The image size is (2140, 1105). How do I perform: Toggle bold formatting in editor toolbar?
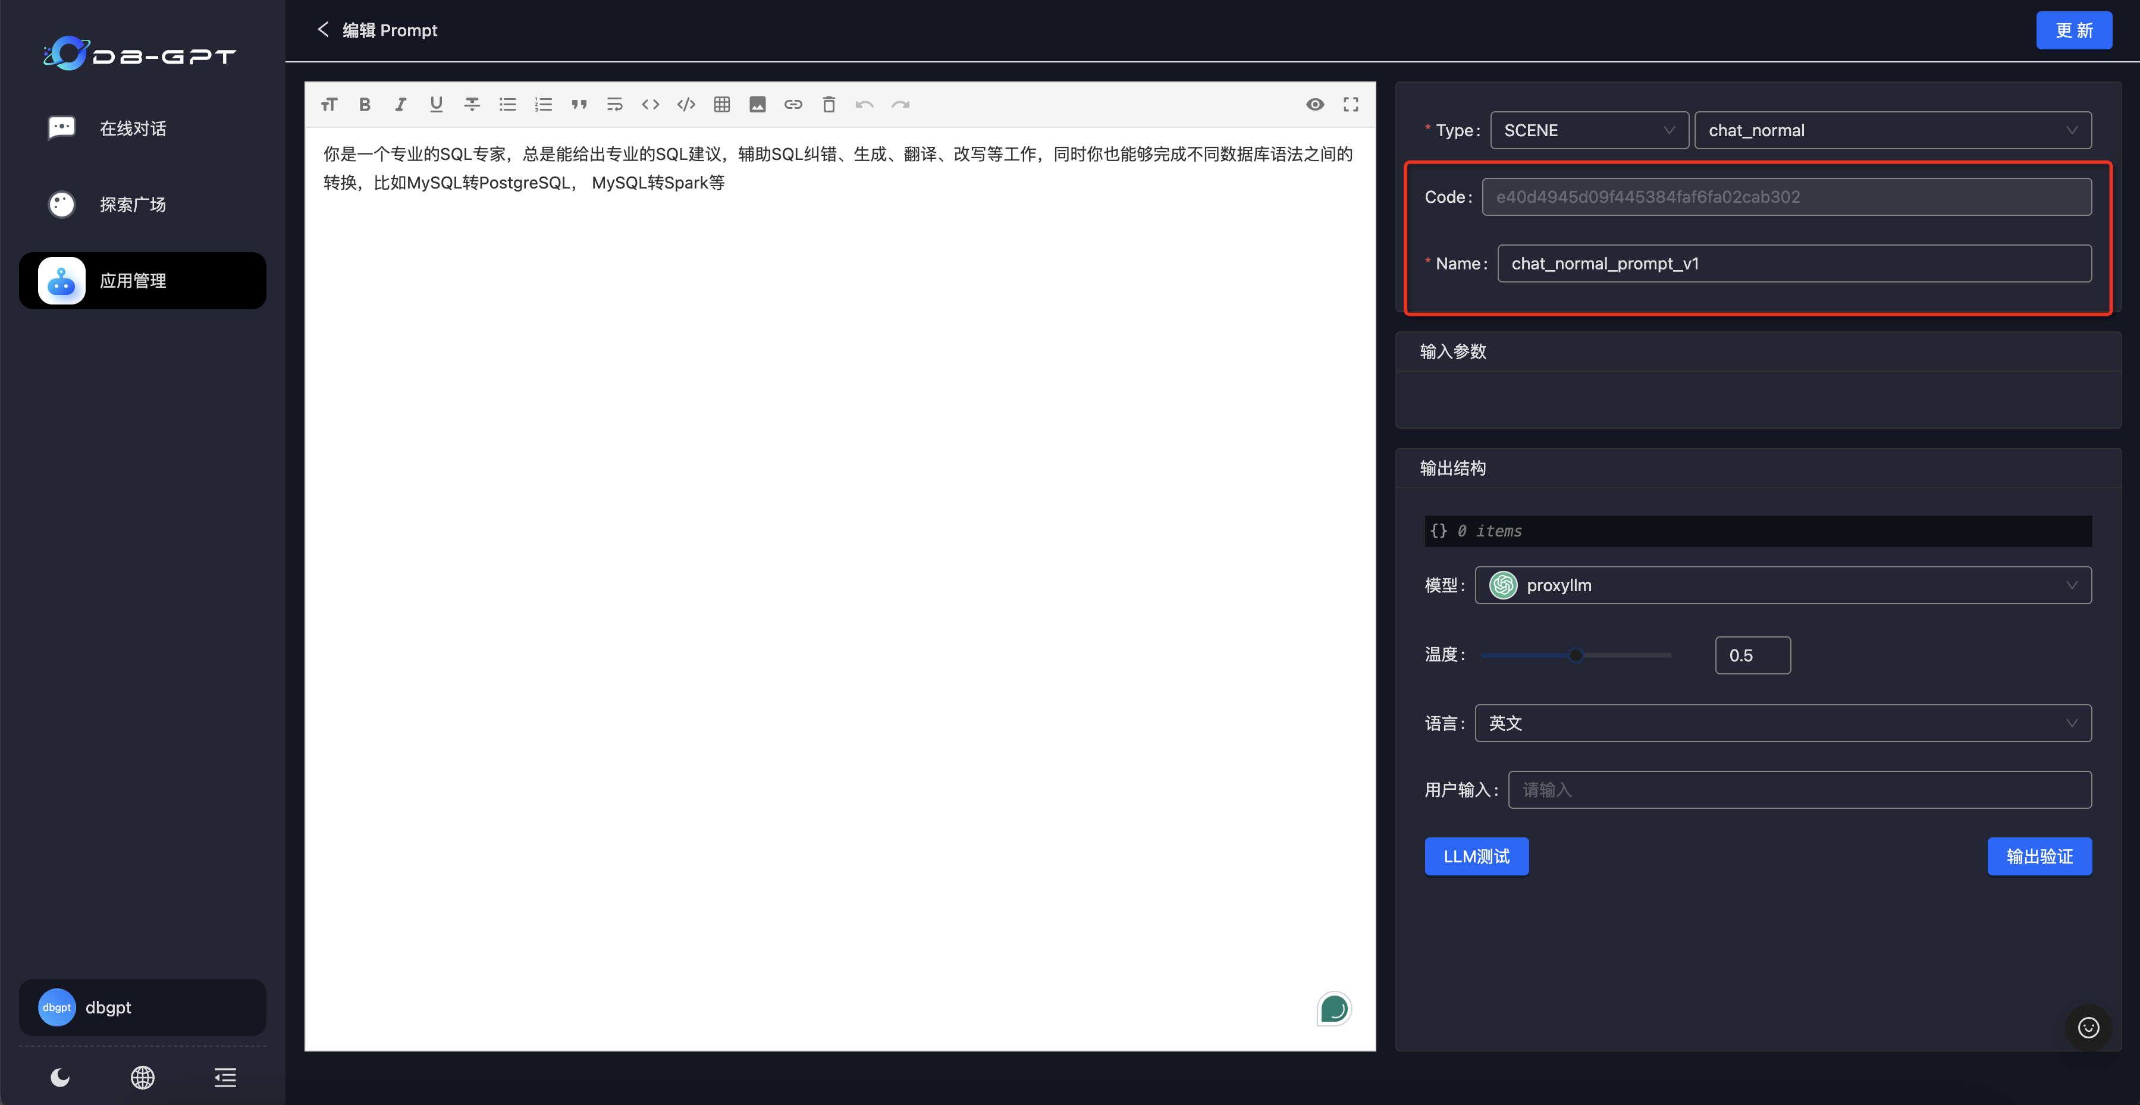(x=365, y=105)
